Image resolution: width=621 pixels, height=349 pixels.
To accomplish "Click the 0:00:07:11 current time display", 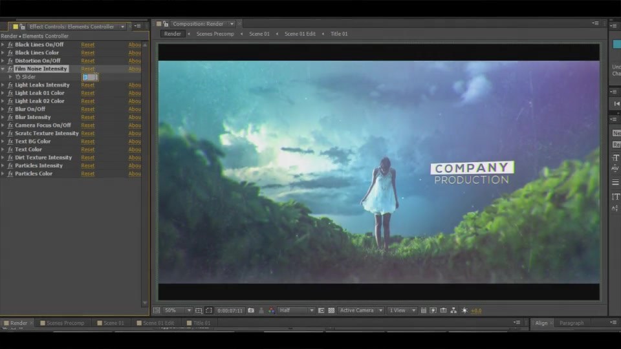I will pyautogui.click(x=230, y=311).
